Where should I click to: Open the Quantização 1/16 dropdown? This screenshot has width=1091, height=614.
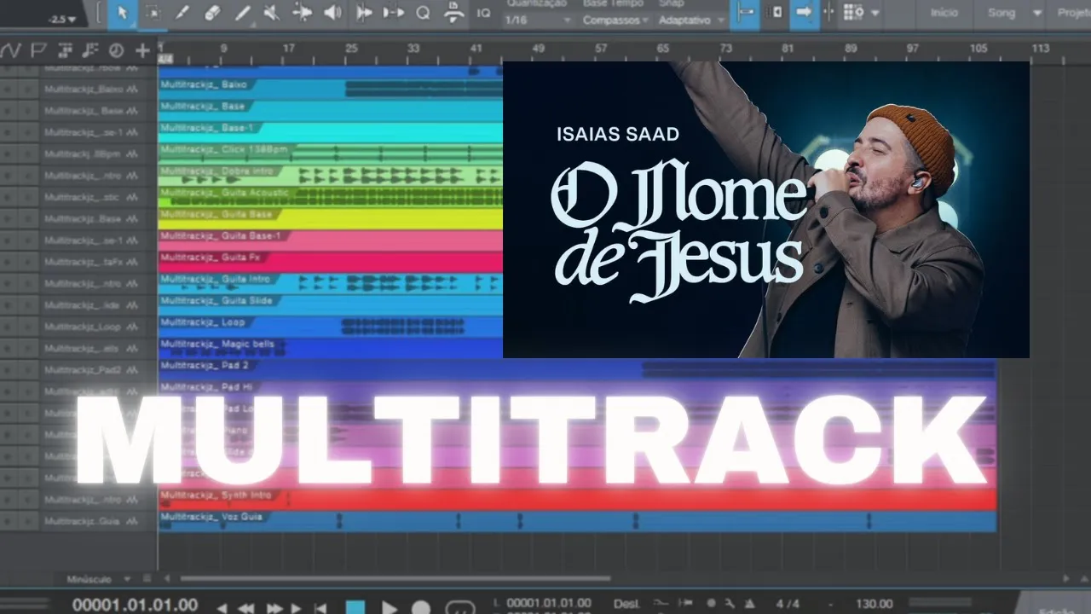537,20
